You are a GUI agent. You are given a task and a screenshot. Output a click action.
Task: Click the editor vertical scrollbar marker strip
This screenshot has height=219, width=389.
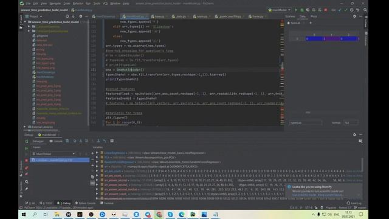click(282, 72)
